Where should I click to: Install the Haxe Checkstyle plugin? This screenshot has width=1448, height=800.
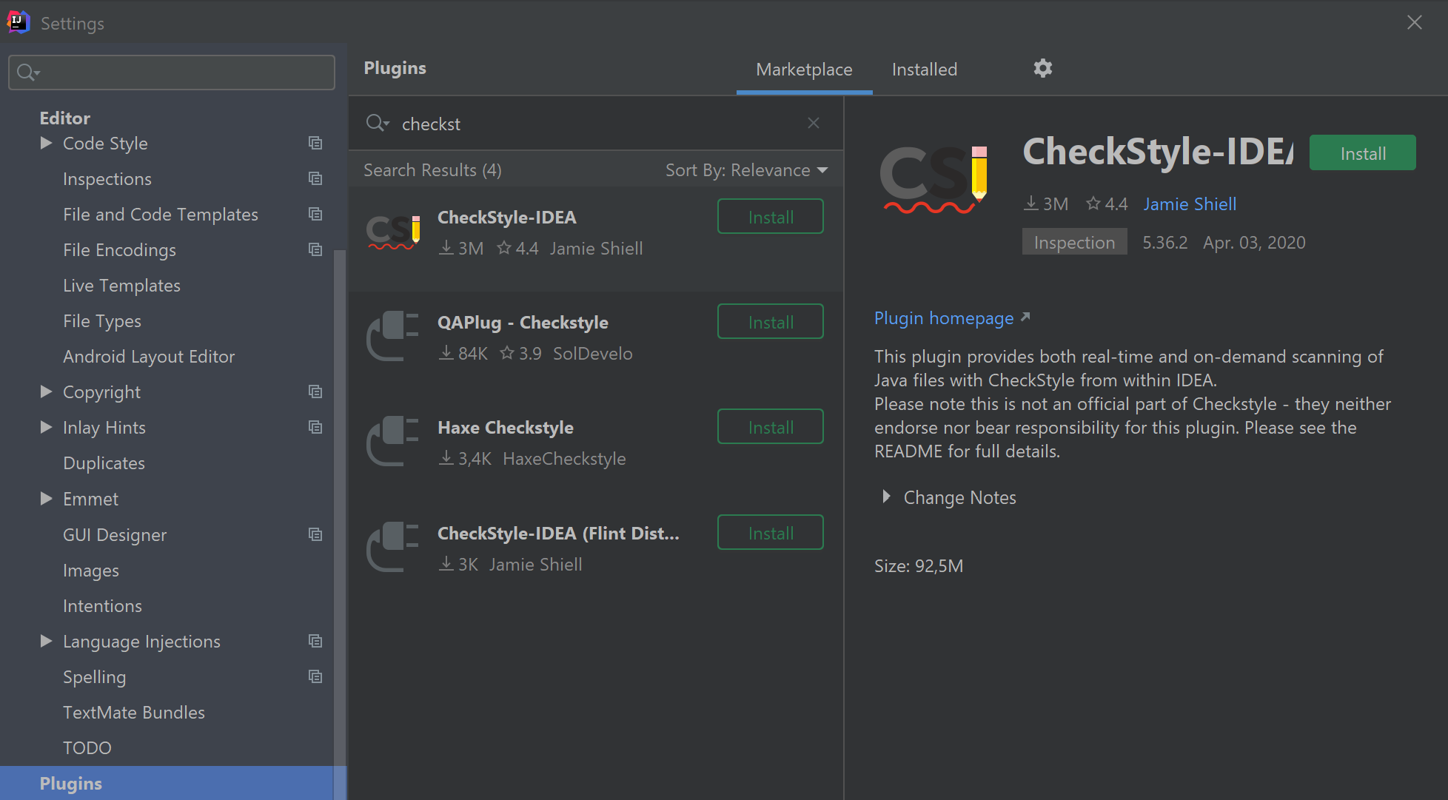point(770,427)
